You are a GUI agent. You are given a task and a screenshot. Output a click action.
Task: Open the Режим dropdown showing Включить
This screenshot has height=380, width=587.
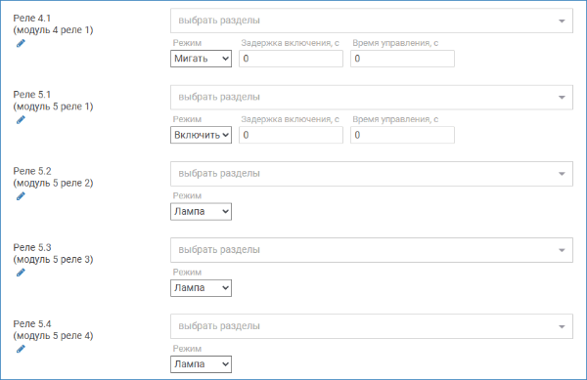tap(201, 135)
